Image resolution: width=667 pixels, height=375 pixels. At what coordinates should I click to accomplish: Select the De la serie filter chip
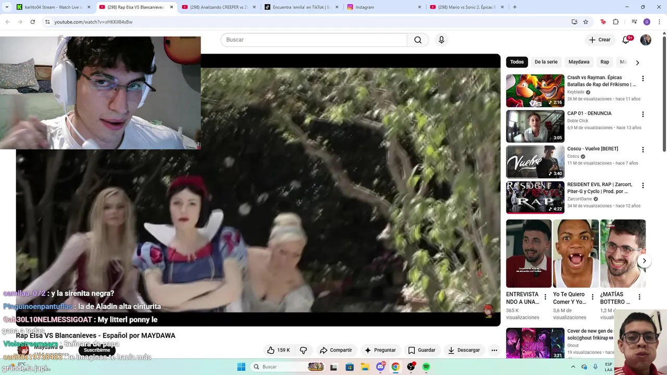[546, 62]
